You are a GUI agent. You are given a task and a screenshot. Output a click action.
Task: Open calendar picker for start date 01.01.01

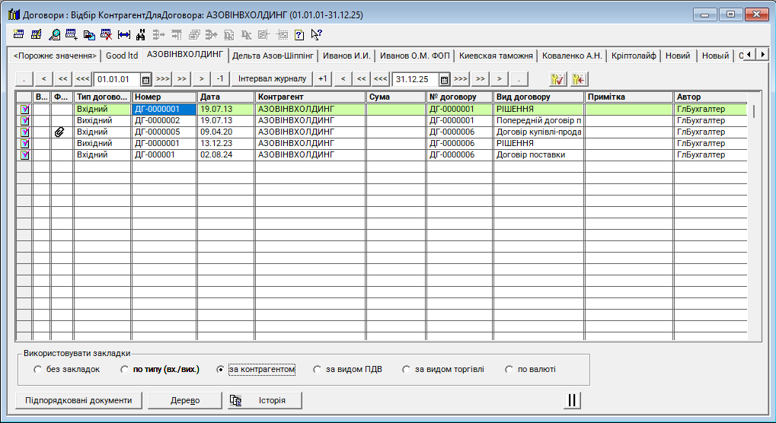(x=145, y=79)
